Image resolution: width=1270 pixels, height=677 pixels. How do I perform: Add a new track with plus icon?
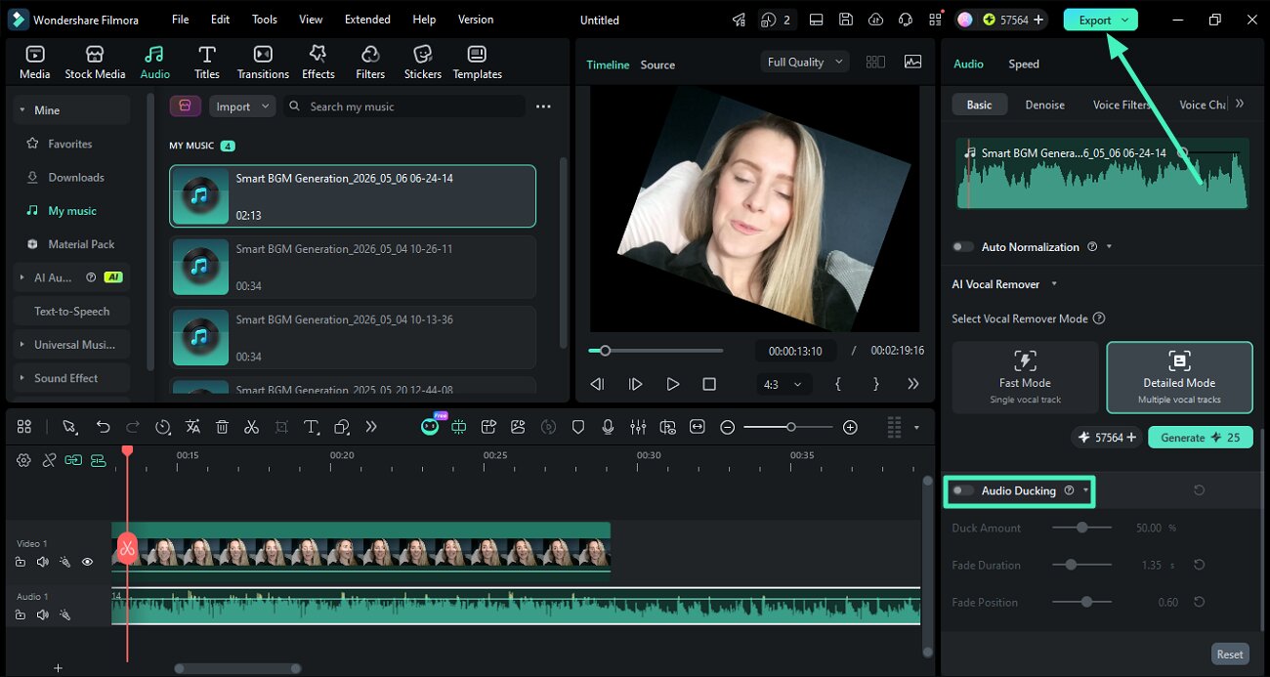[58, 668]
